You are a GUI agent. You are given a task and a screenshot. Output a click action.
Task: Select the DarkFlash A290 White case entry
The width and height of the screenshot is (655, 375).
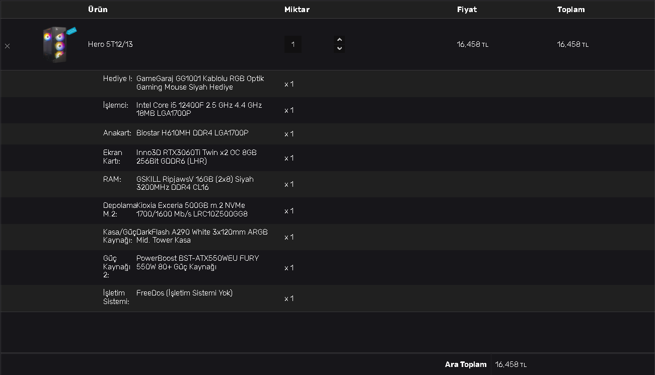(x=202, y=236)
